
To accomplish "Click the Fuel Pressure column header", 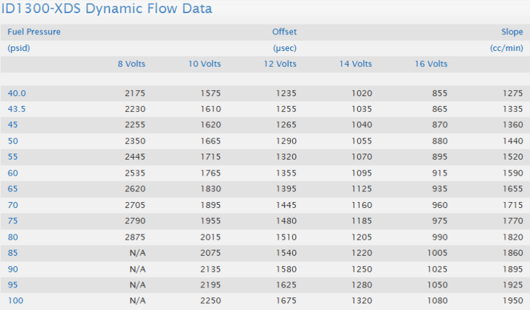I will (34, 32).
